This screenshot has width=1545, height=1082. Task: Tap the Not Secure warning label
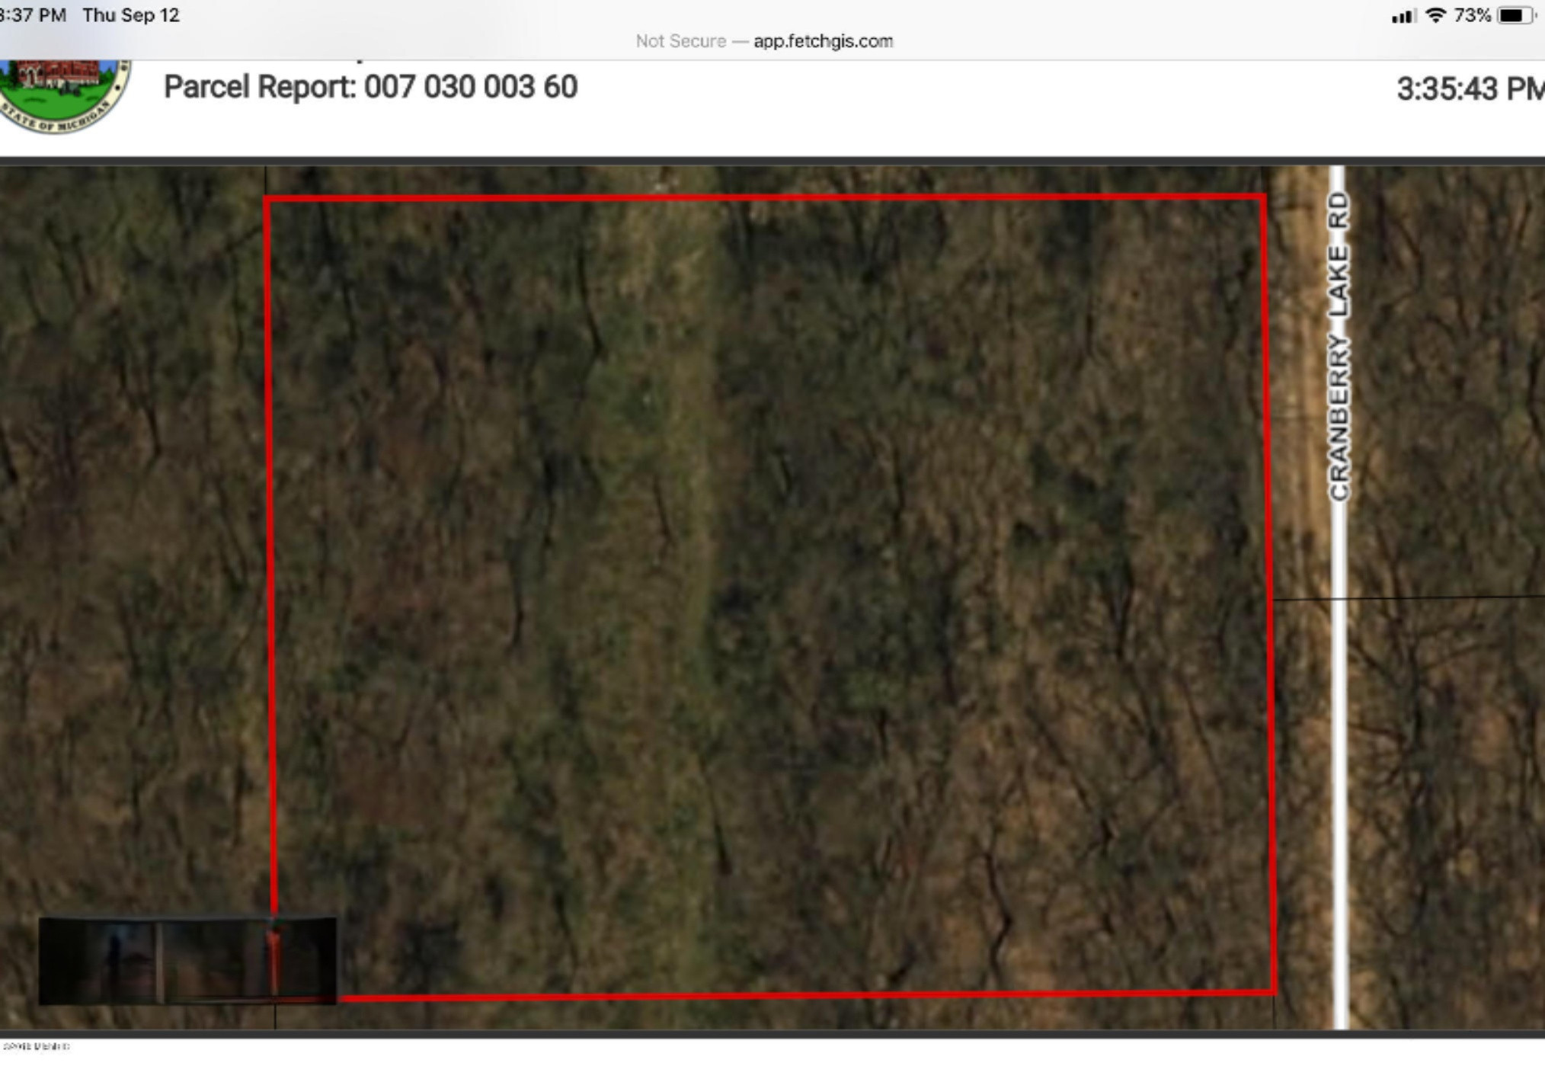[x=680, y=41]
